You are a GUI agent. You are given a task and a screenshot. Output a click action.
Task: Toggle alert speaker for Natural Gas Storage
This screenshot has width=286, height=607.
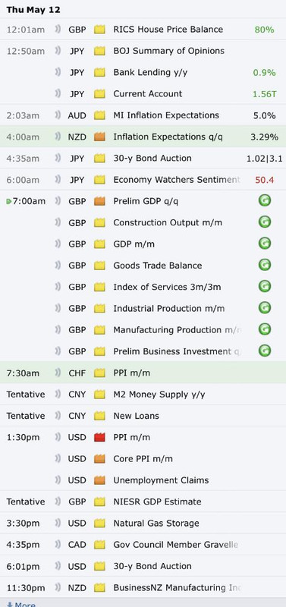pyautogui.click(x=58, y=524)
